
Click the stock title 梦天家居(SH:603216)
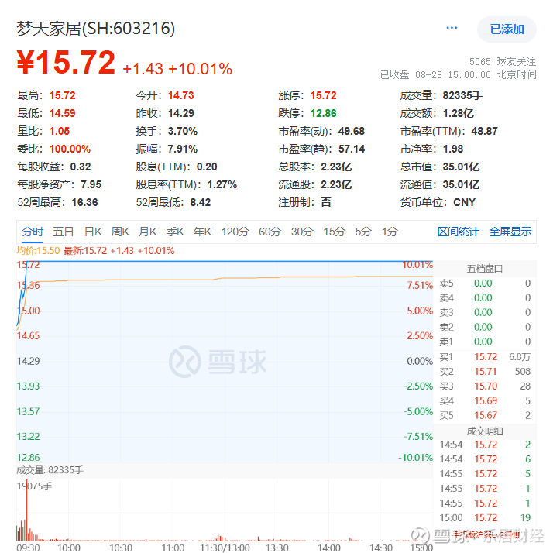click(96, 29)
